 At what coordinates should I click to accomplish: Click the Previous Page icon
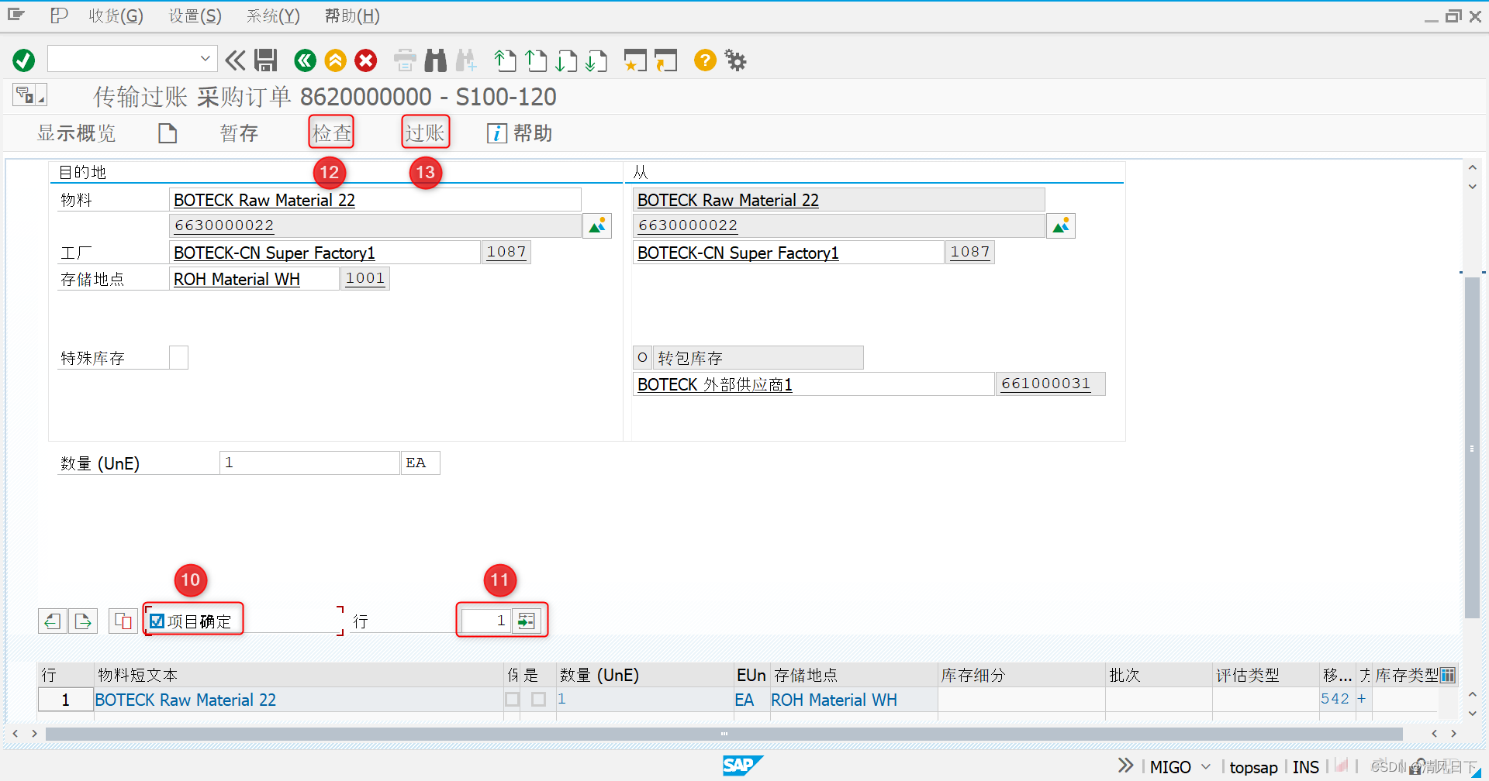point(536,60)
